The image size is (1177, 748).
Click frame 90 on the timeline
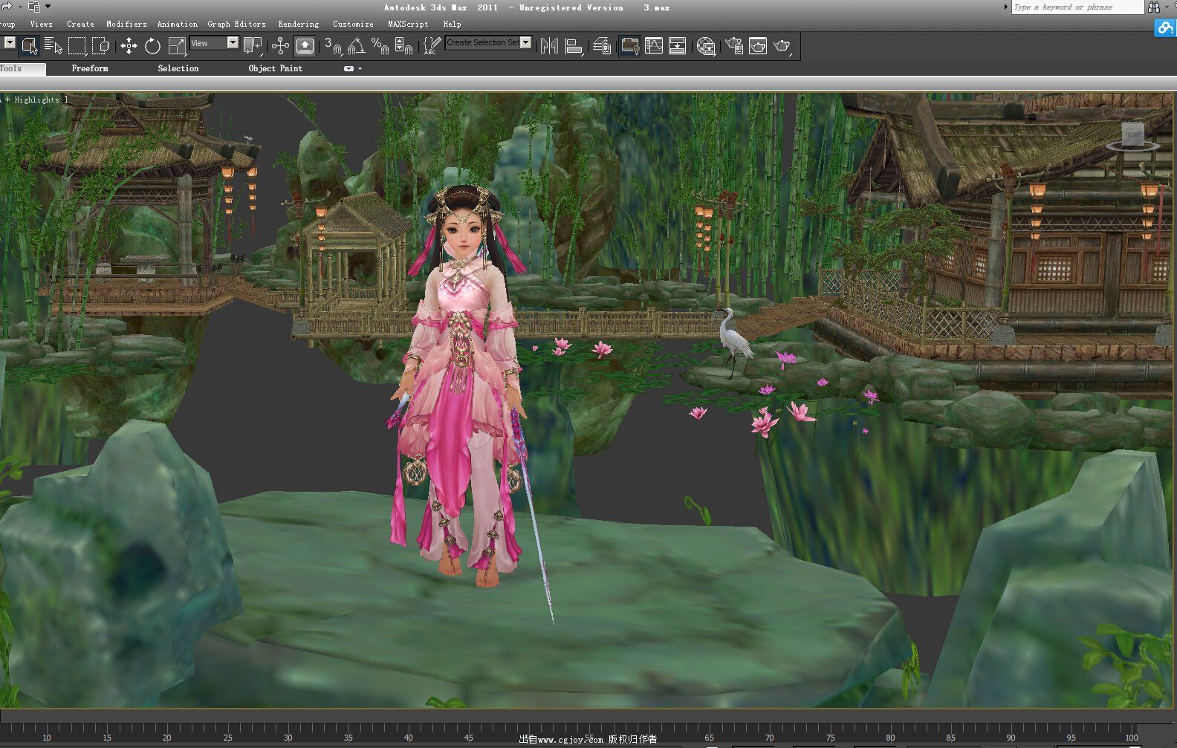tap(1011, 736)
